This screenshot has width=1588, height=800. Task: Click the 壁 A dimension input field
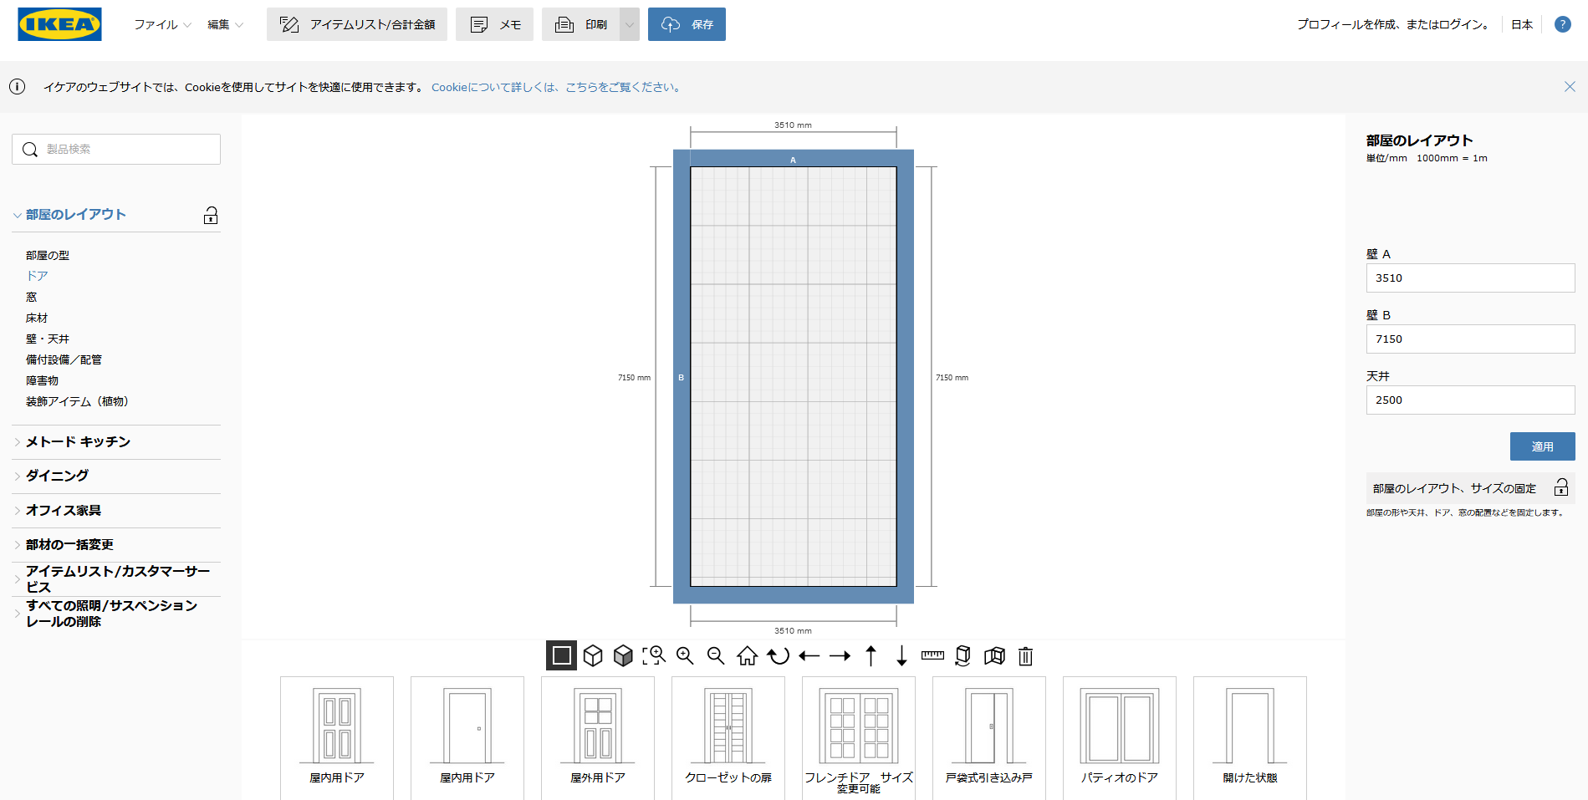[1470, 278]
